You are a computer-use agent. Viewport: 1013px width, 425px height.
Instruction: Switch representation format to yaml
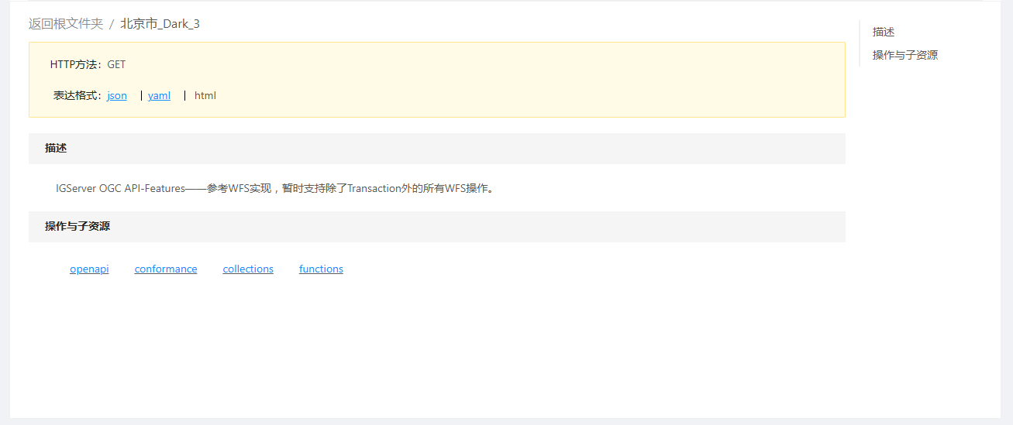click(159, 96)
